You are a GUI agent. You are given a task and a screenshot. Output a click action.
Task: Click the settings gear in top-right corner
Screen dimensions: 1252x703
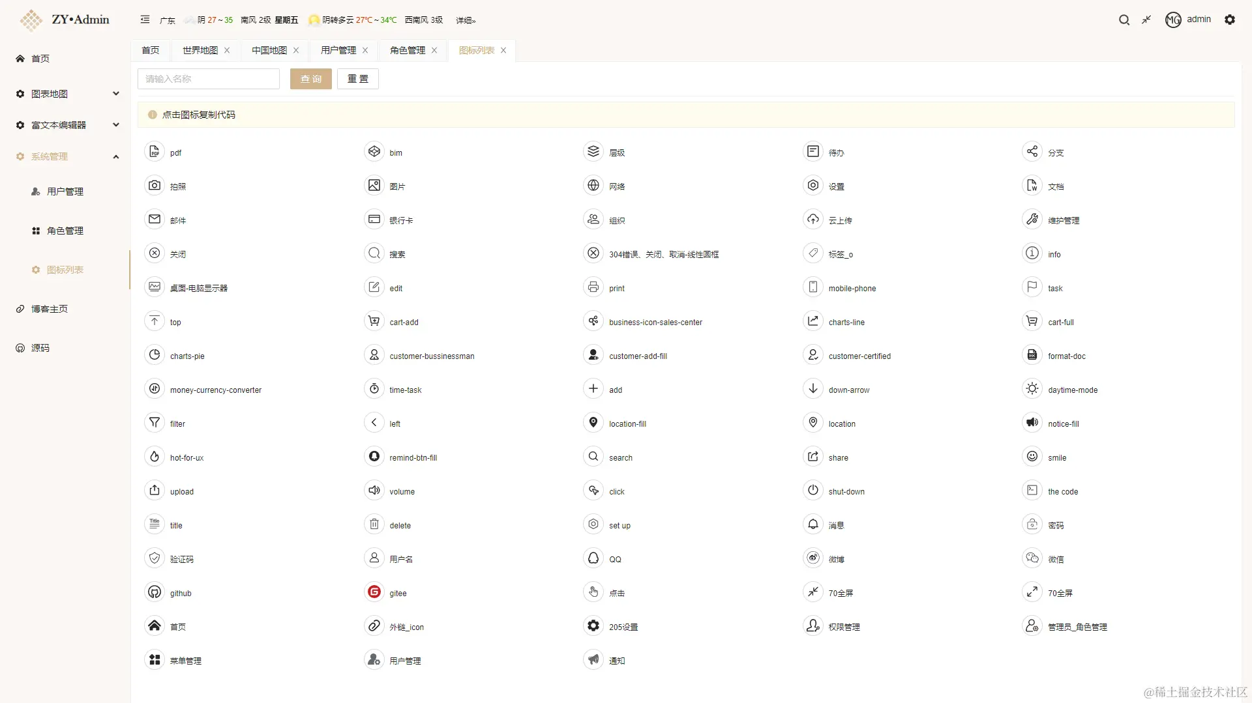tap(1230, 20)
